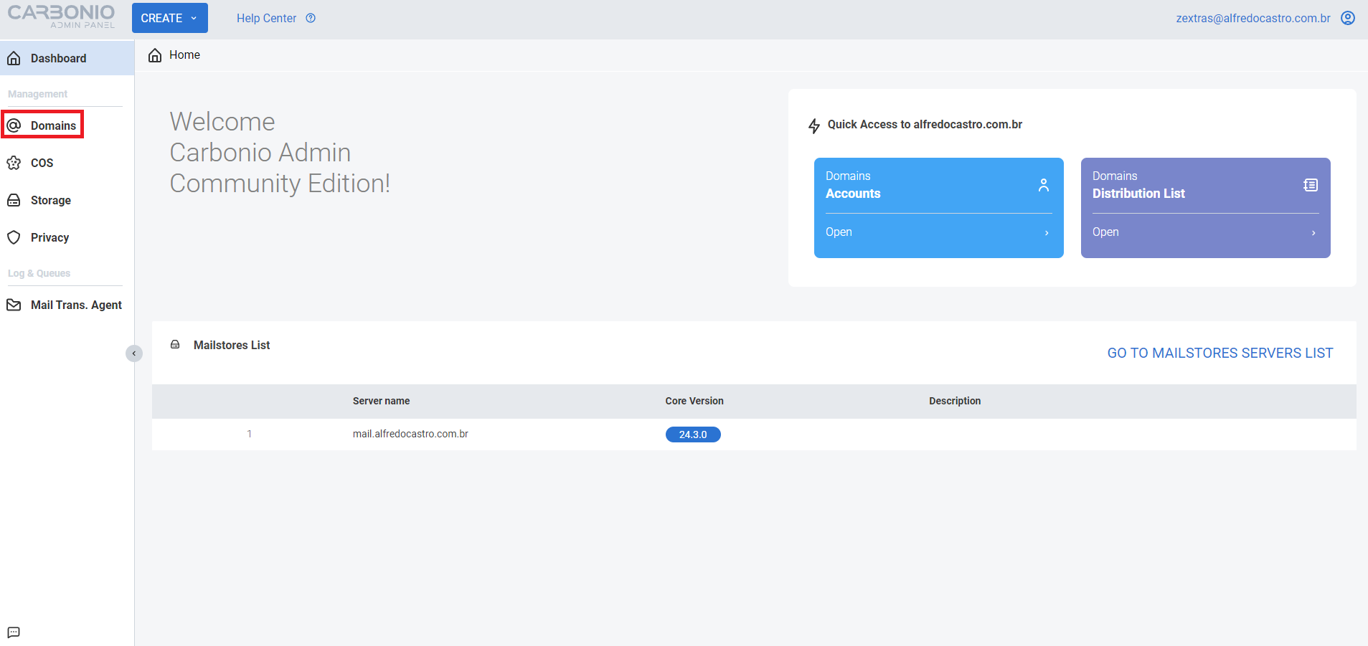Click the Dashboard house icon
Screen dimensions: 1368x646
click(x=14, y=58)
